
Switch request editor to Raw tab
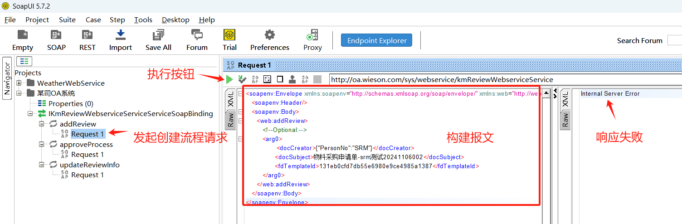[230, 120]
